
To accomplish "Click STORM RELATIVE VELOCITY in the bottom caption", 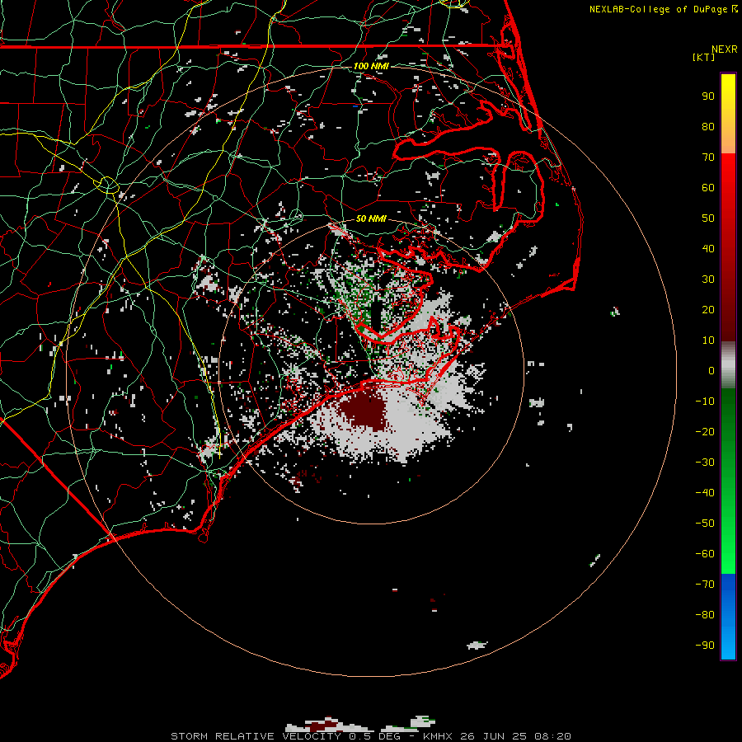I will click(x=256, y=736).
